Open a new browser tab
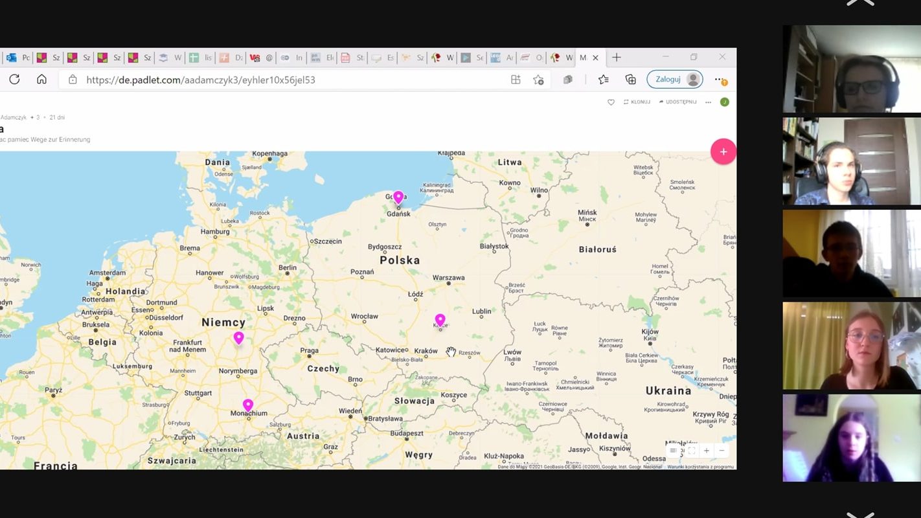 617,58
